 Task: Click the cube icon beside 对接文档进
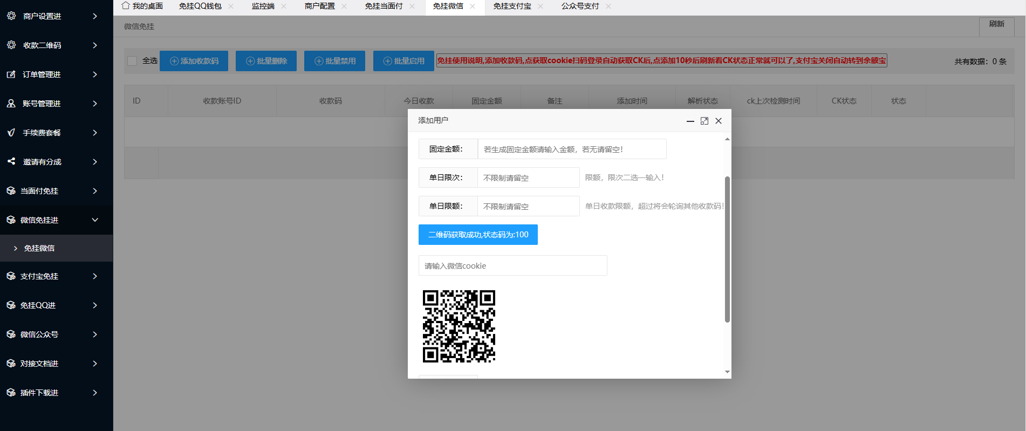pyautogui.click(x=11, y=364)
